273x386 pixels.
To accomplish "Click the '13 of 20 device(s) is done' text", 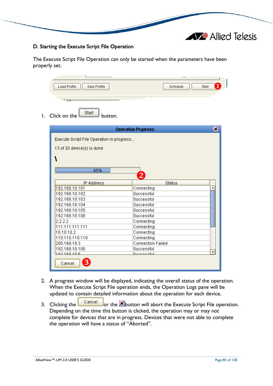I will click(79, 148).
